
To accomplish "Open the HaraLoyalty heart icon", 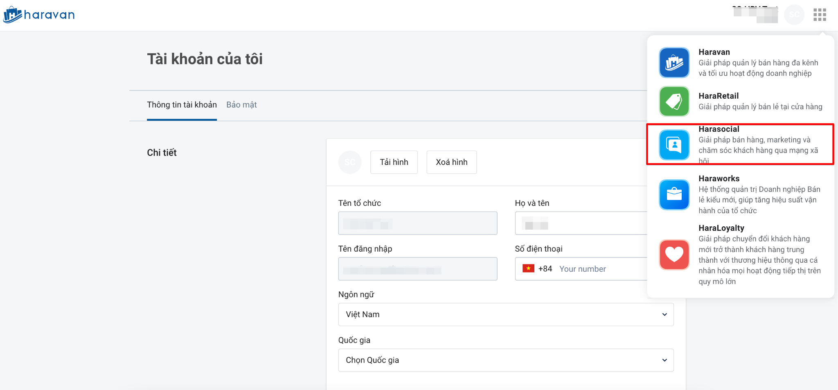I will click(x=674, y=255).
